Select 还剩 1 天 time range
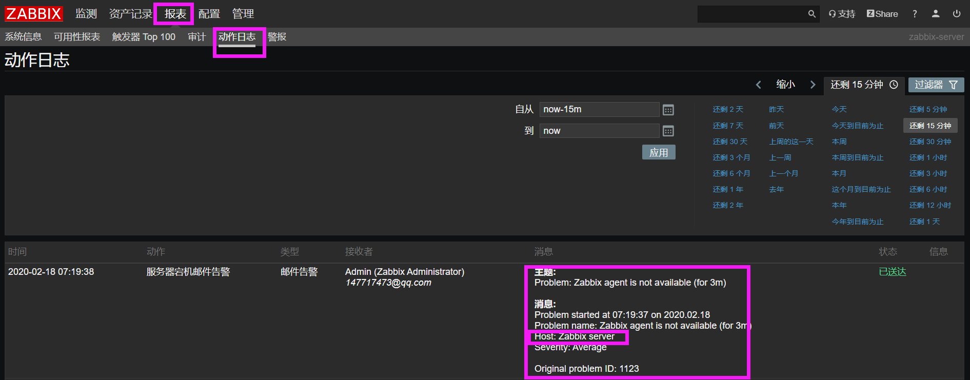Image resolution: width=970 pixels, height=380 pixels. (925, 222)
